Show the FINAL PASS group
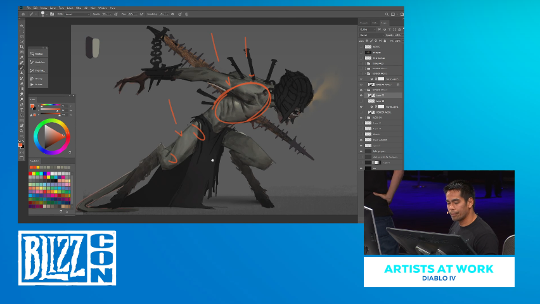This screenshot has width=540, height=304. coord(361,63)
